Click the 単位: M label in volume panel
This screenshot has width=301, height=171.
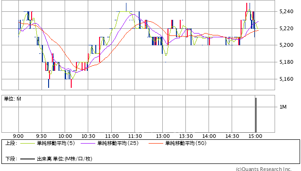click(x=12, y=99)
